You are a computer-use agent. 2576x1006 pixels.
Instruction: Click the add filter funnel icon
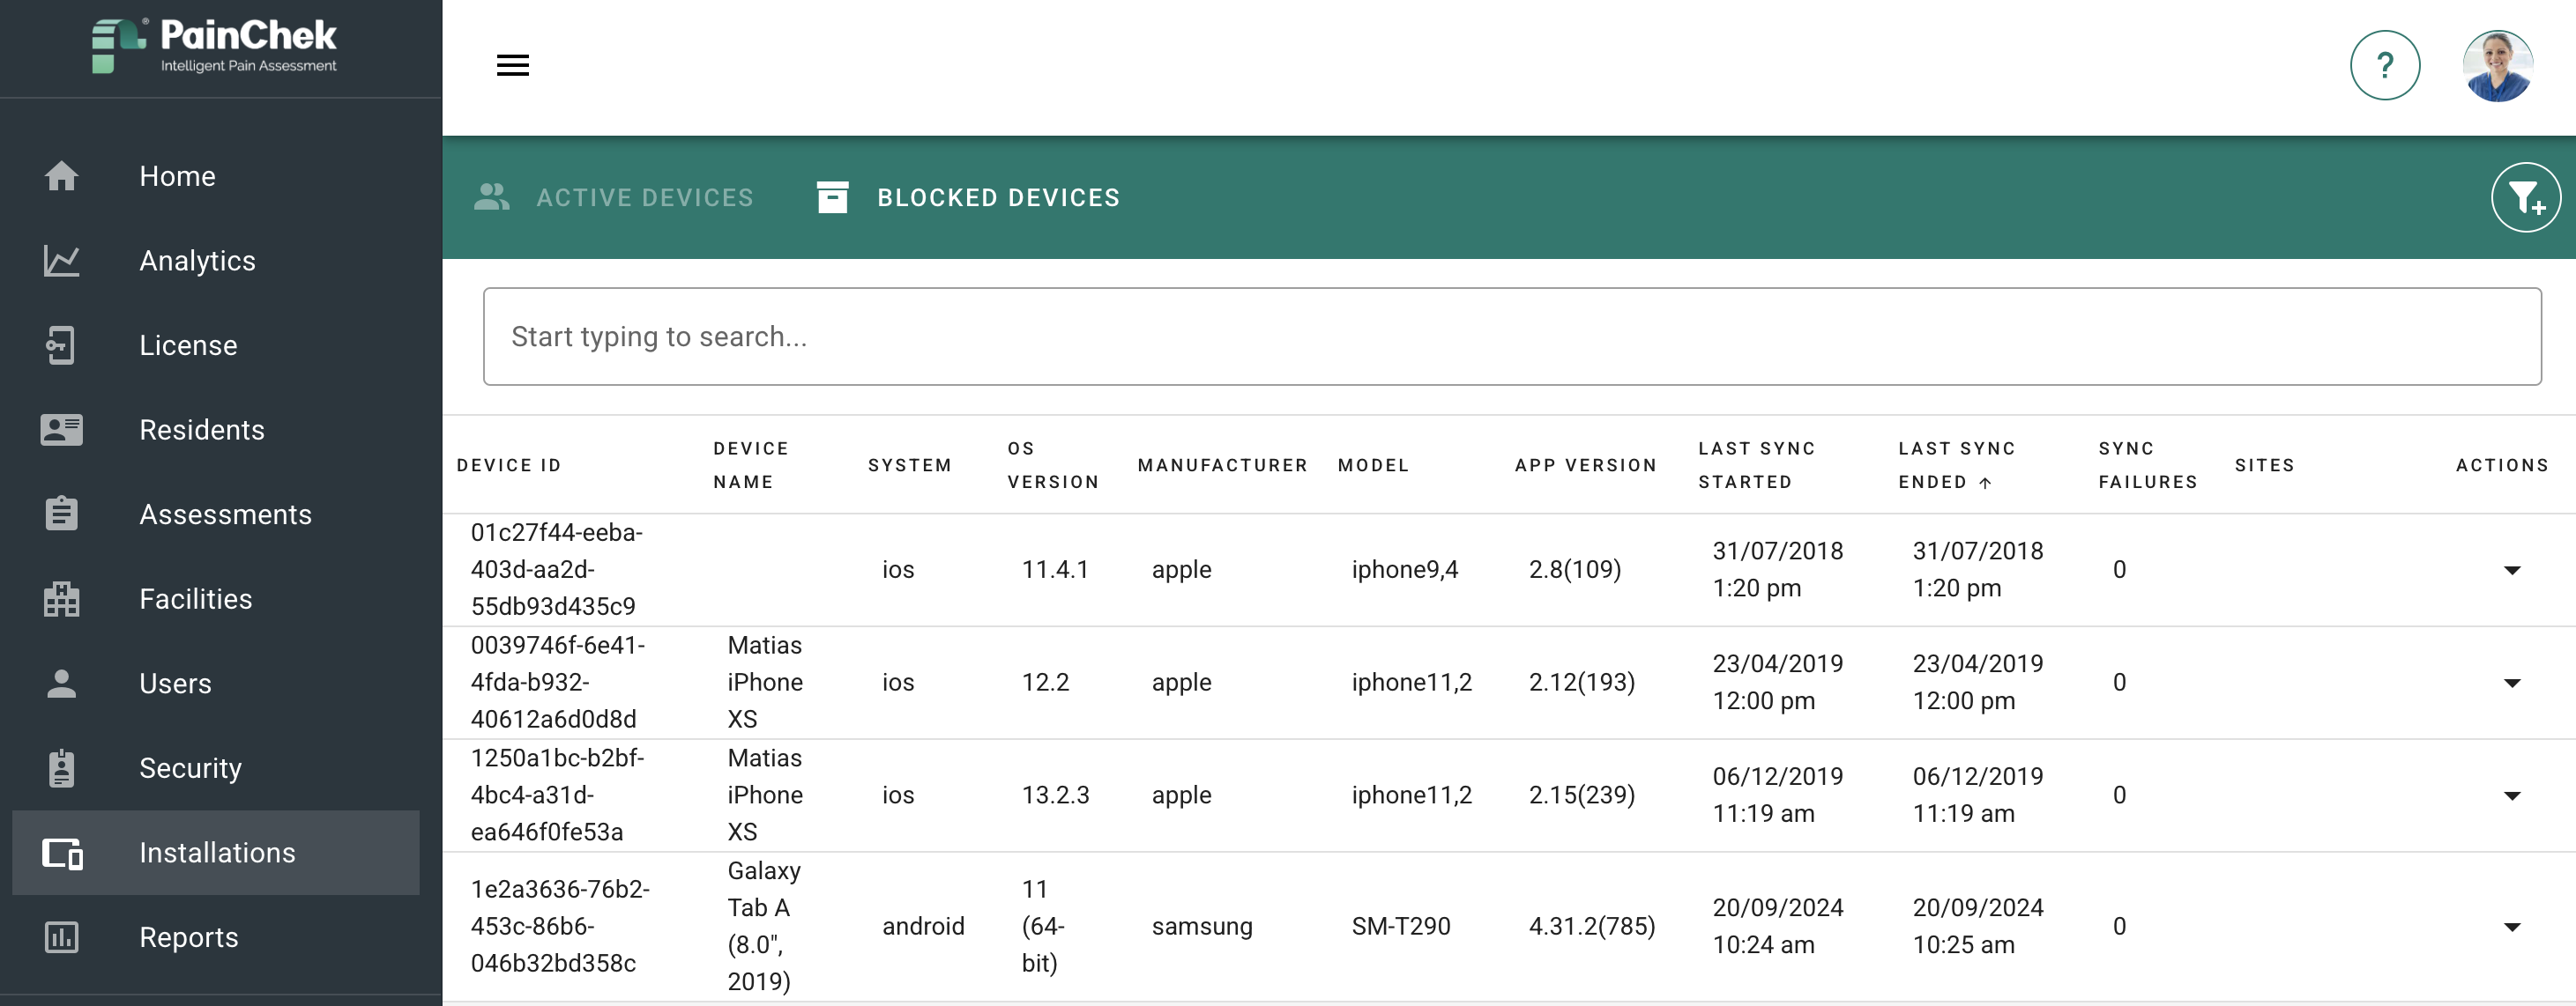(2525, 198)
